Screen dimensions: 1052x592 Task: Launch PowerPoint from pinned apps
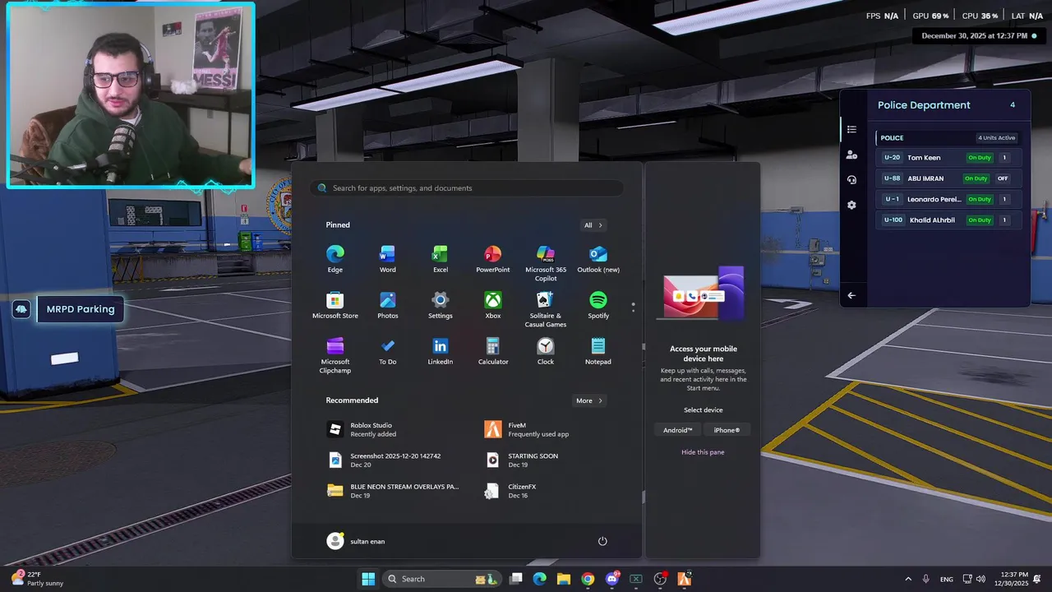click(x=492, y=259)
